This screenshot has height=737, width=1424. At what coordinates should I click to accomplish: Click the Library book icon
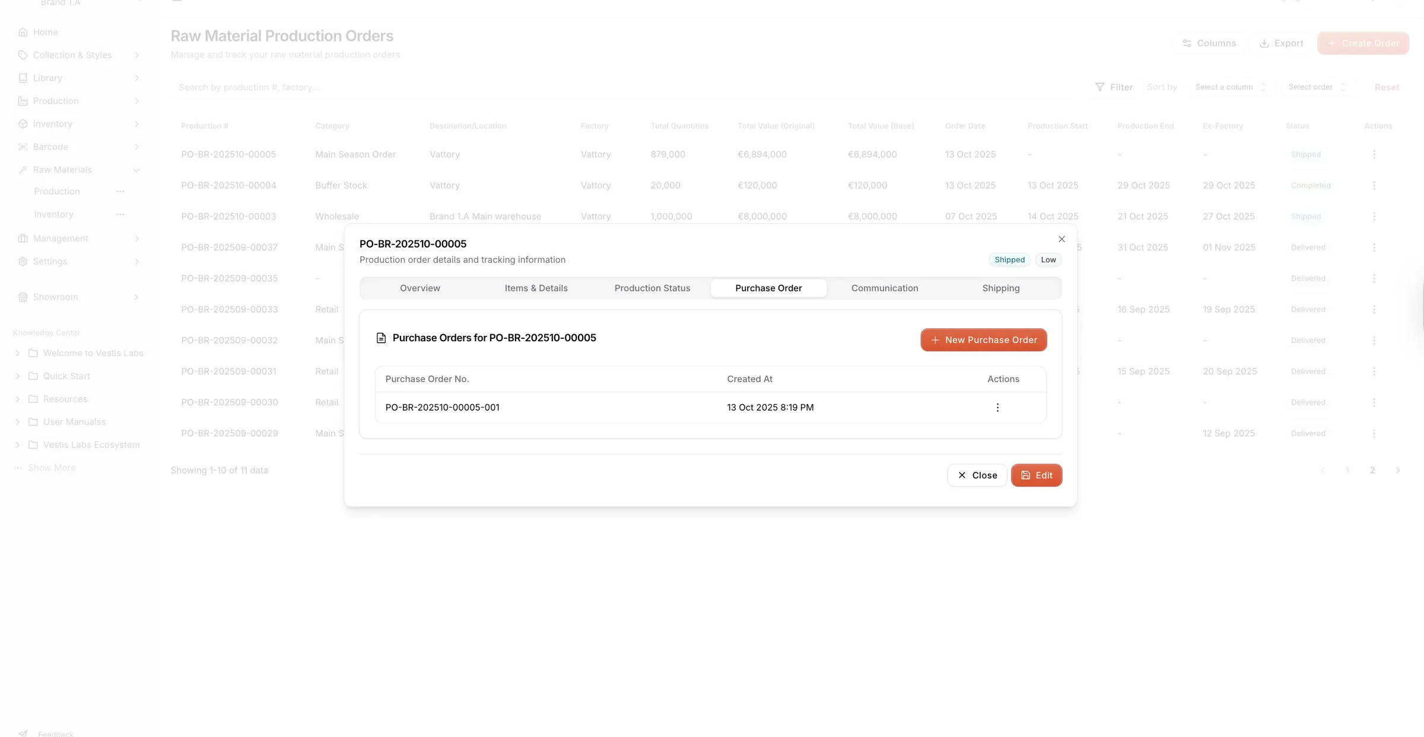pos(23,78)
